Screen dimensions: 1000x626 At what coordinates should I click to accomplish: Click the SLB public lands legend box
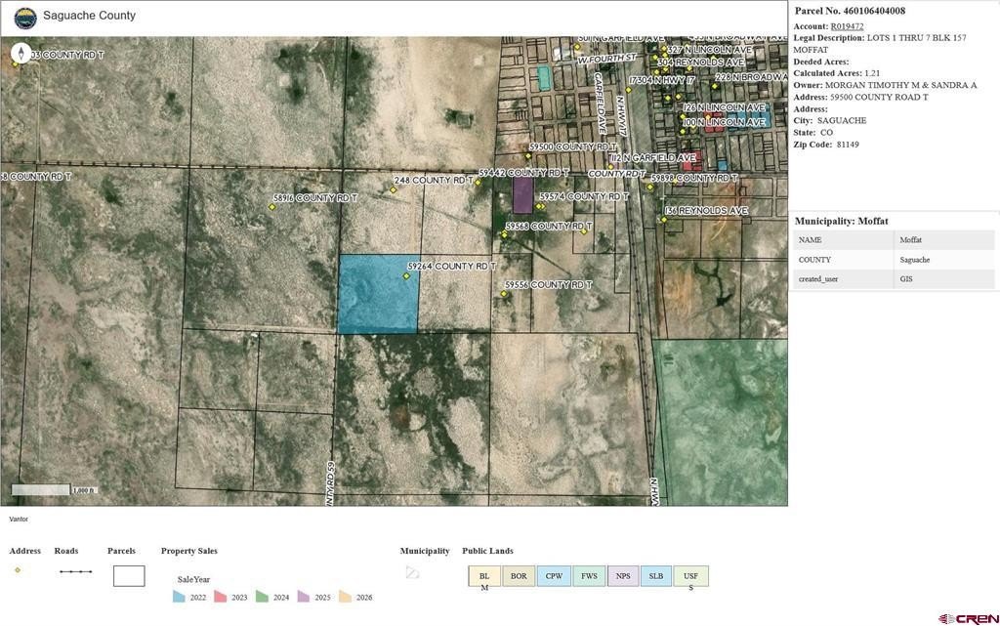(656, 576)
